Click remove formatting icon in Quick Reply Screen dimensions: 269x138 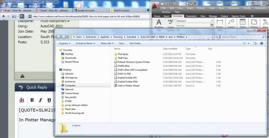(22, 100)
